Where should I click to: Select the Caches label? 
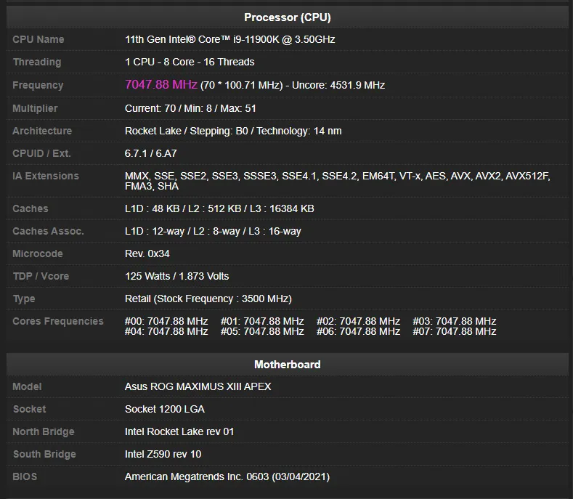(31, 208)
